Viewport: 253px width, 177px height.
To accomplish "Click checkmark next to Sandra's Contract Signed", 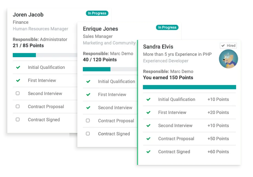I will click(x=148, y=152).
